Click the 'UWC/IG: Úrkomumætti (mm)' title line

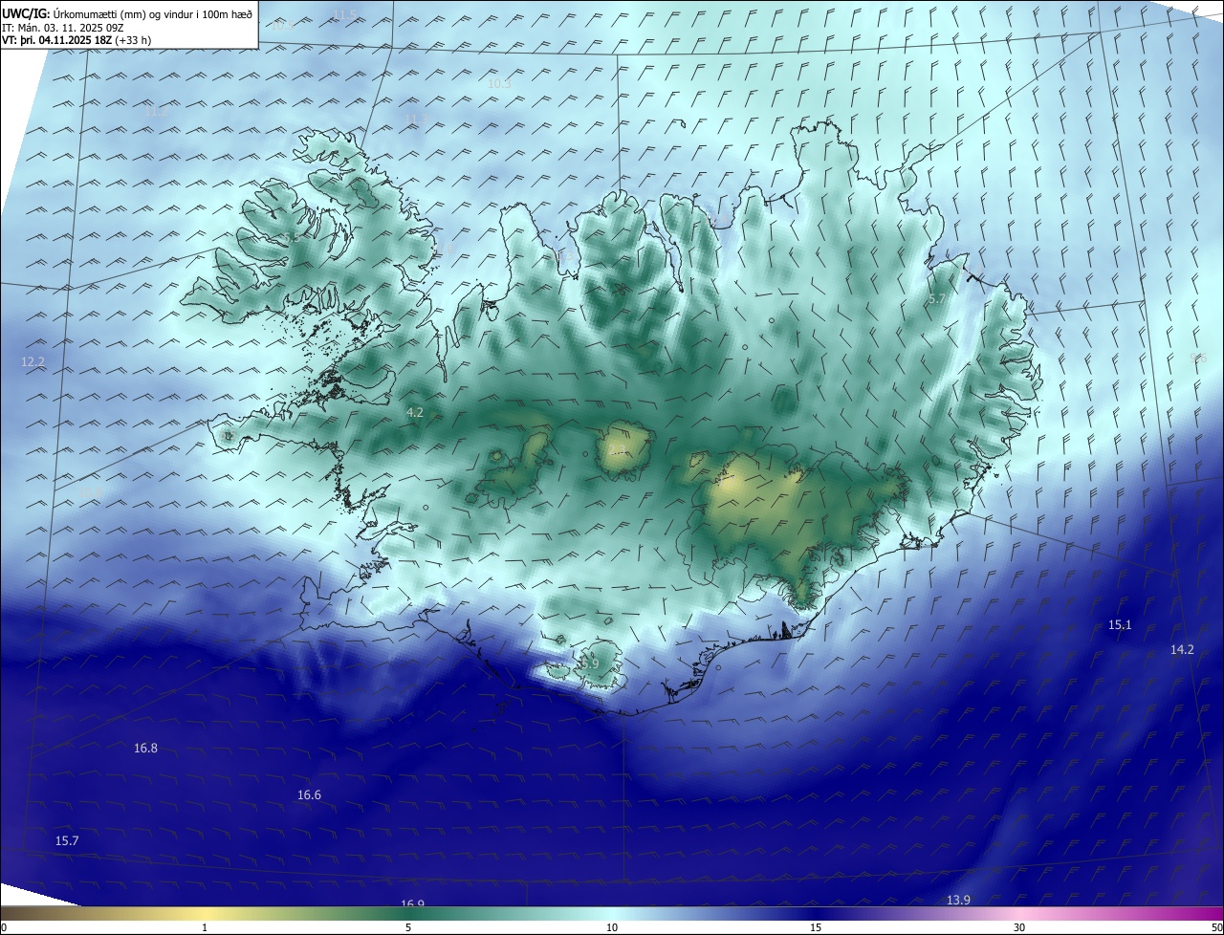127,14
